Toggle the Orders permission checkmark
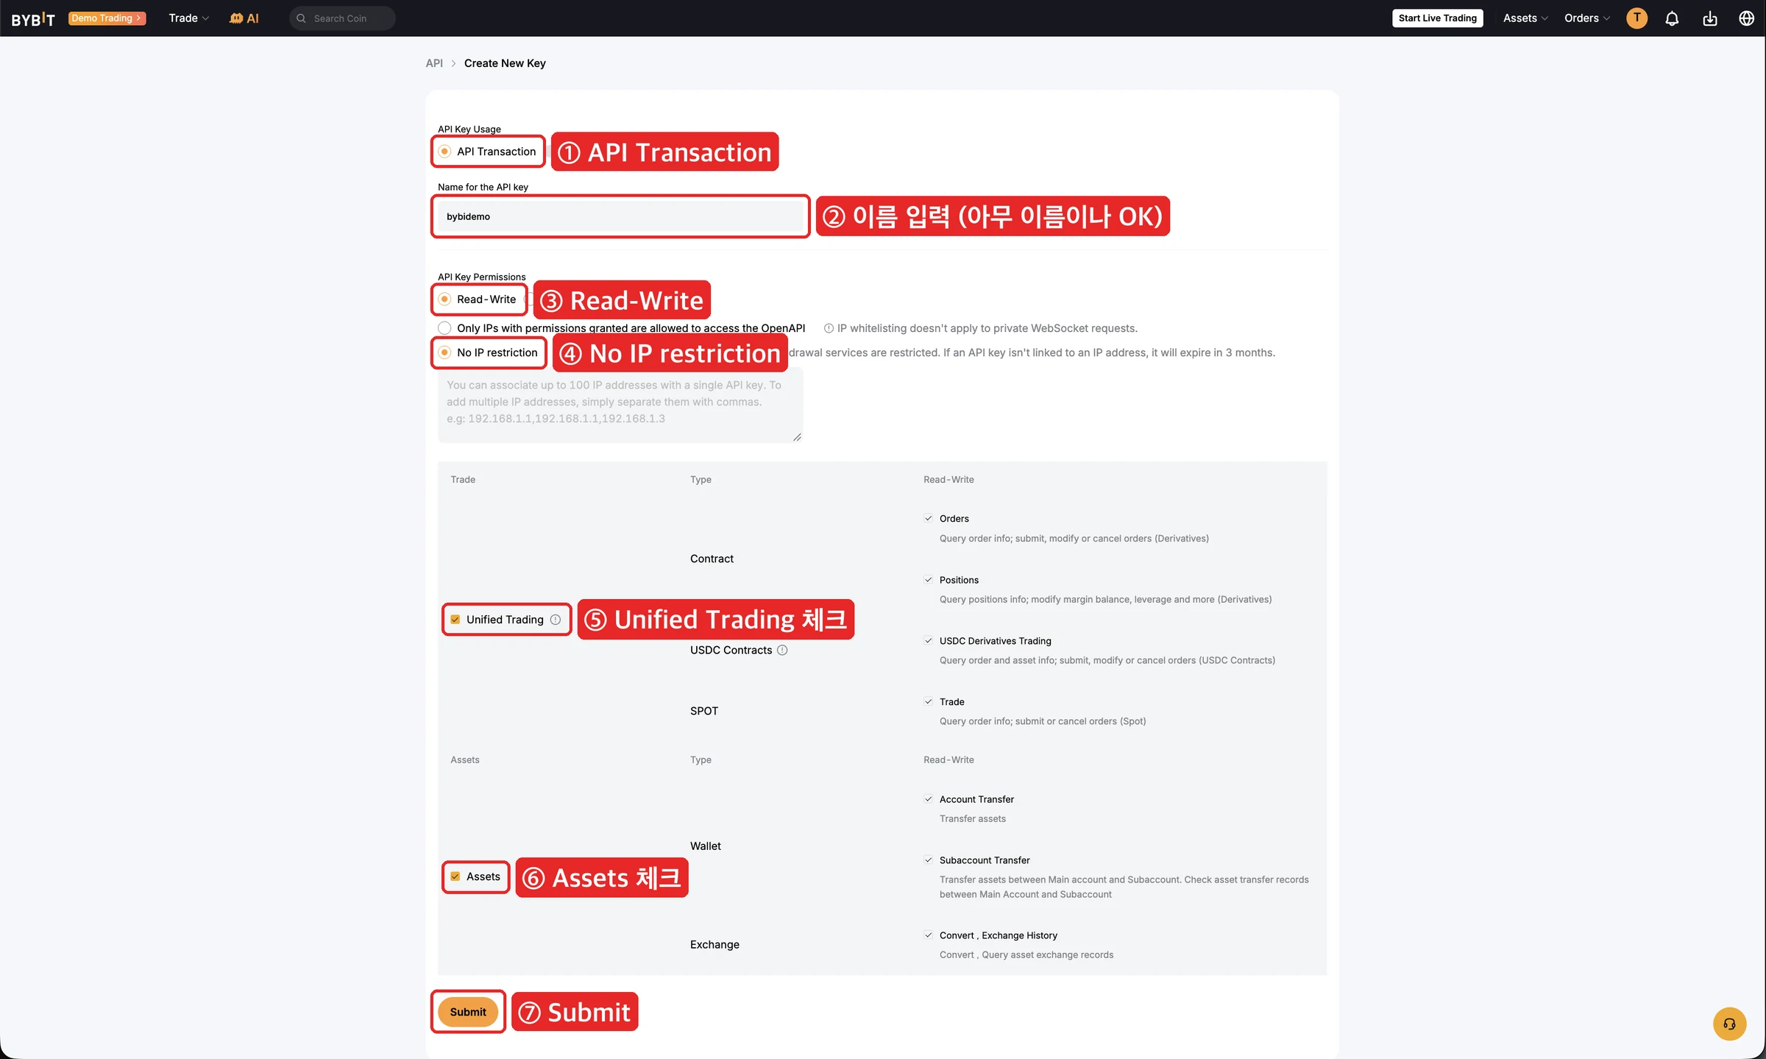 tap(929, 518)
